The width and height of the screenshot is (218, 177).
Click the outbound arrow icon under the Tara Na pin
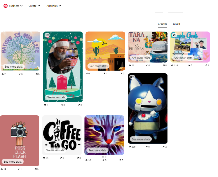coord(164,65)
